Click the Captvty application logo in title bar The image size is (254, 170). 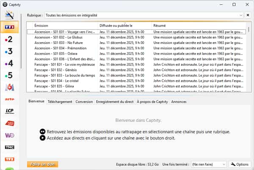coord(5,5)
